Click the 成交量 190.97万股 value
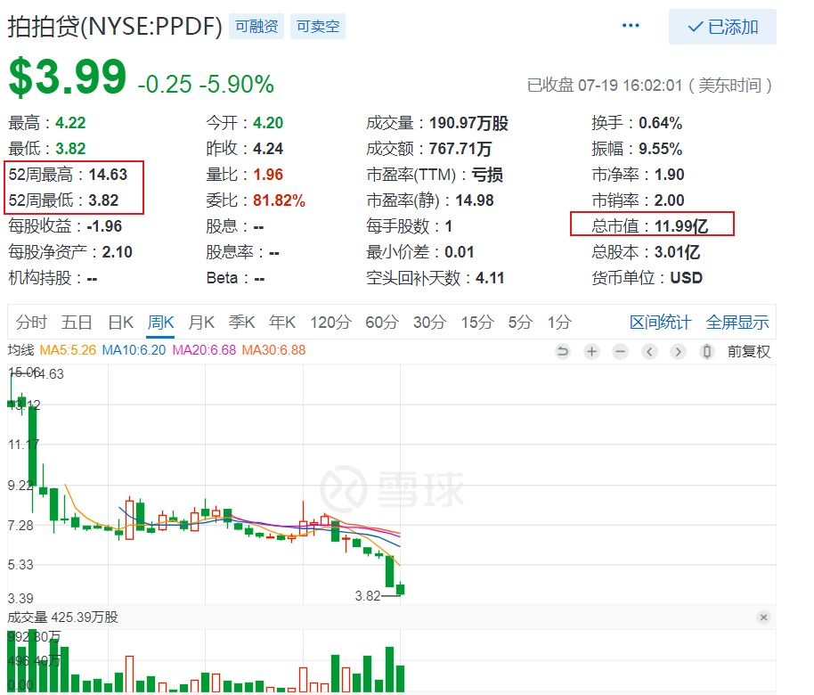Viewport: 814px width, 695px height. pos(468,123)
